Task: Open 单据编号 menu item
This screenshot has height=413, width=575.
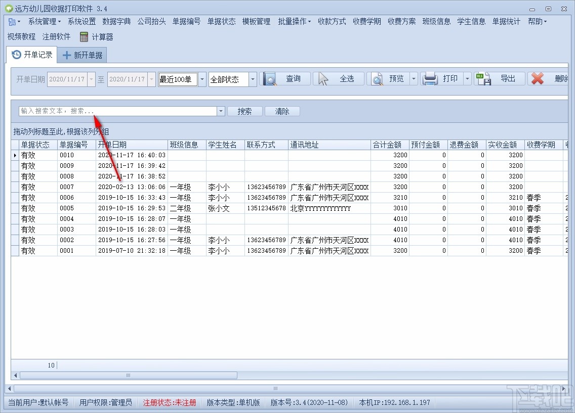Action: point(186,22)
